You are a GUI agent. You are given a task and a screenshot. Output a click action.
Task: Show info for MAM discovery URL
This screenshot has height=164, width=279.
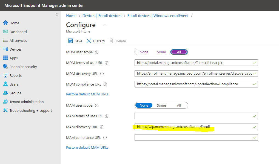102,127
